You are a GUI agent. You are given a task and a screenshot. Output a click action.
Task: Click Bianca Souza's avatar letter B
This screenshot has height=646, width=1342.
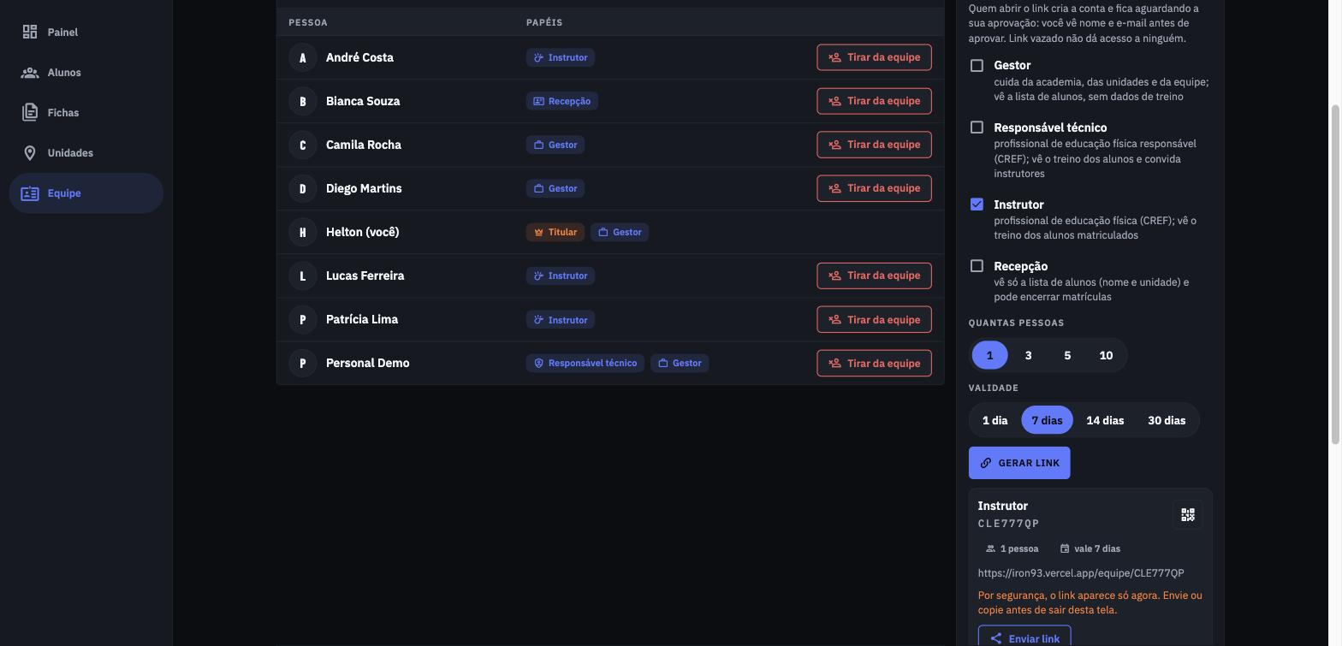(x=303, y=101)
